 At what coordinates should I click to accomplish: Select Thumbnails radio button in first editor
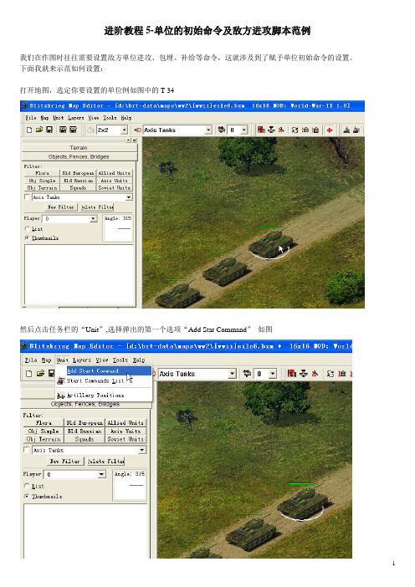[27, 237]
